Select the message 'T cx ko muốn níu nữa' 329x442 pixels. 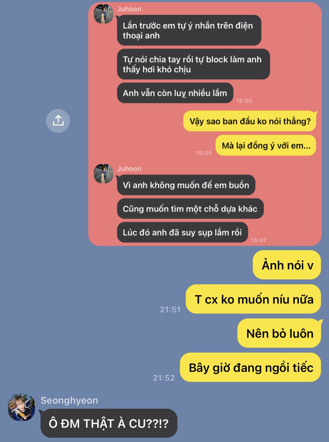[254, 299]
